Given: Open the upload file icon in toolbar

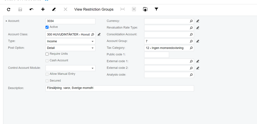Looking at the screenshot, I should tap(145, 9).
